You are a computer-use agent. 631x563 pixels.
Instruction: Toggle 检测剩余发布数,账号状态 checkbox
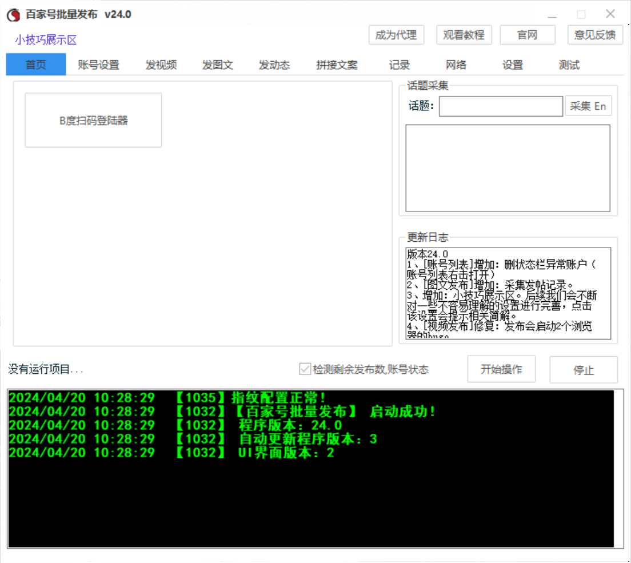coord(305,369)
